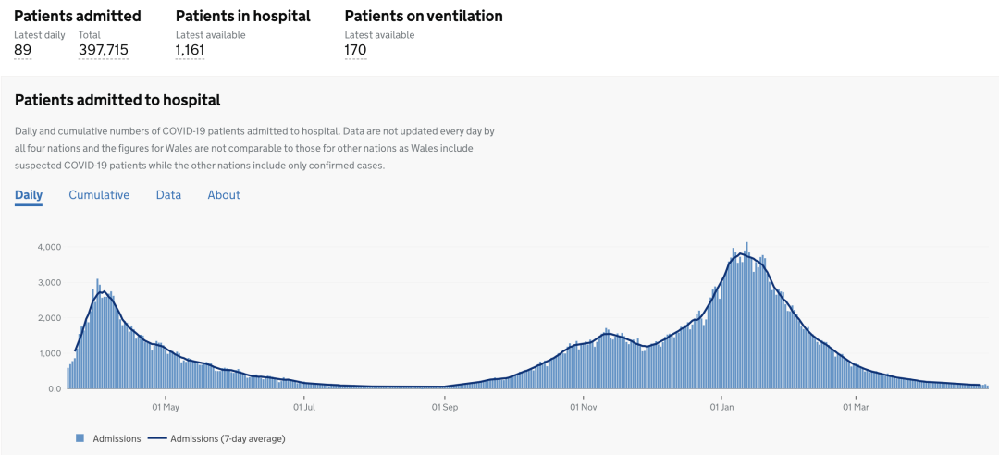Click the Patients on ventilation headline title

[424, 17]
